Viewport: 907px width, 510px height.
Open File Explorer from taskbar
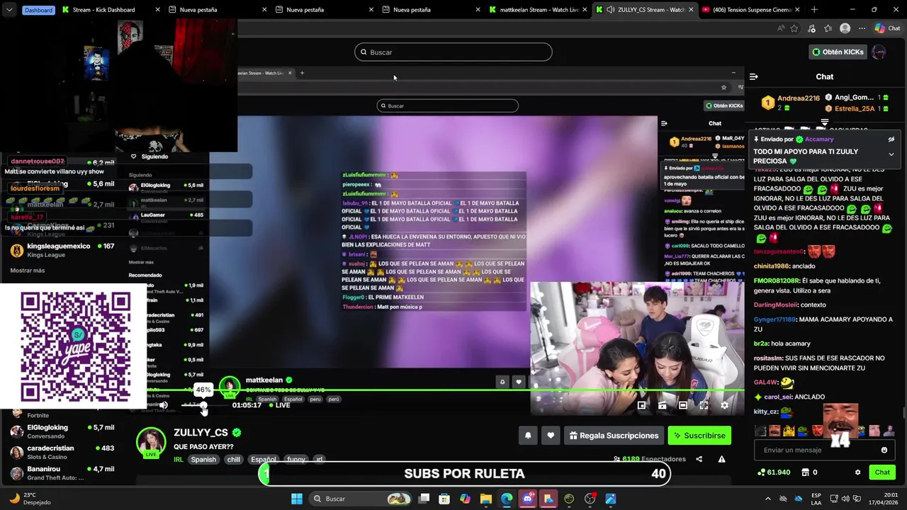click(486, 499)
